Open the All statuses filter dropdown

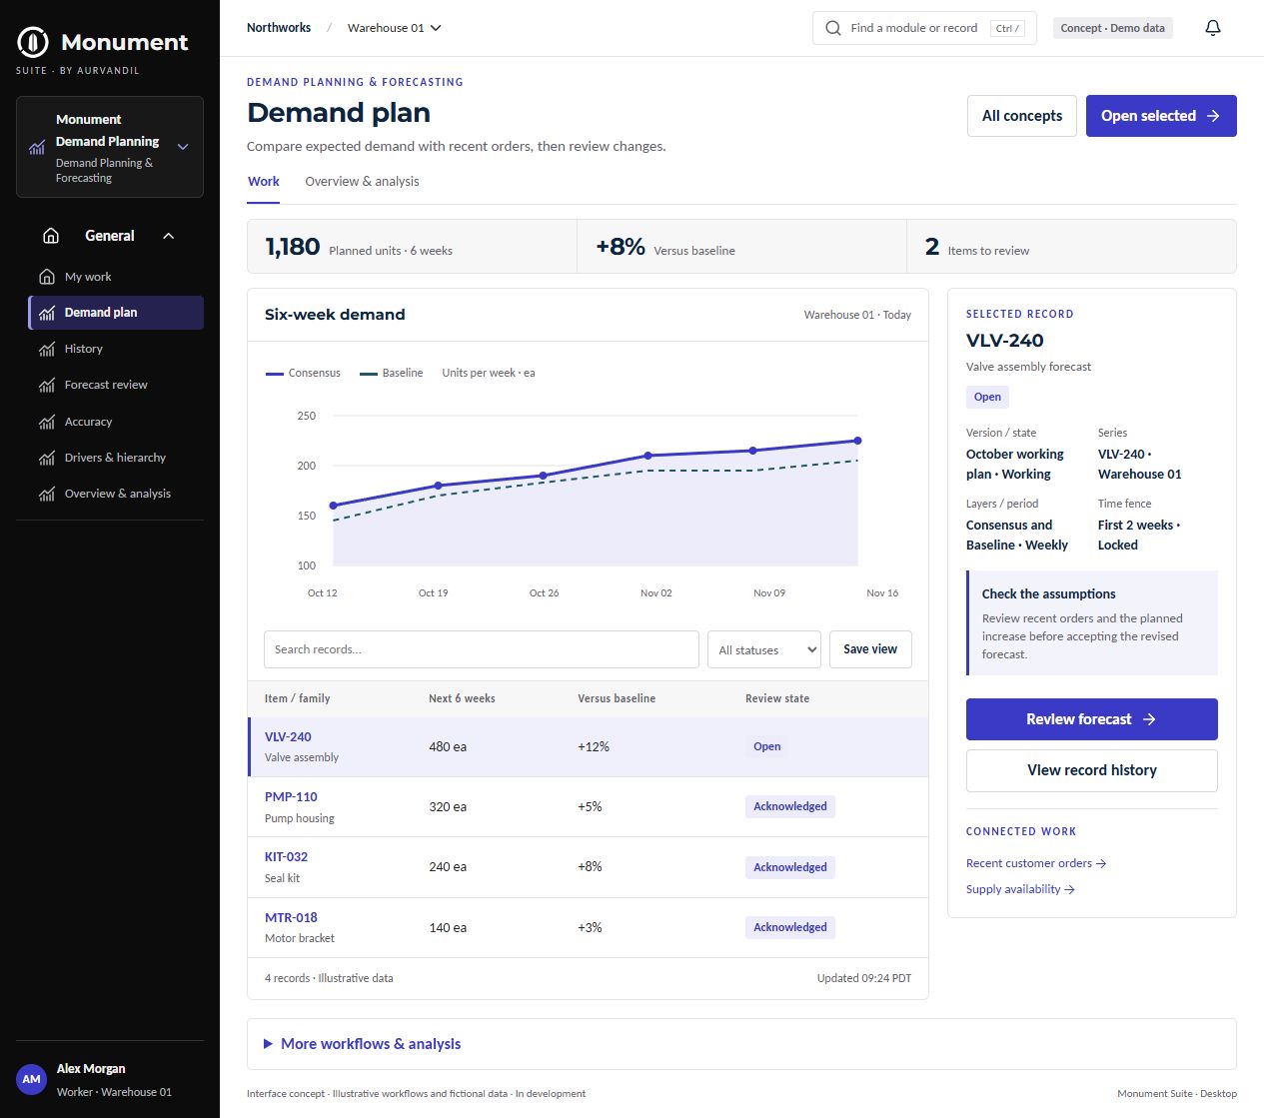click(x=764, y=649)
